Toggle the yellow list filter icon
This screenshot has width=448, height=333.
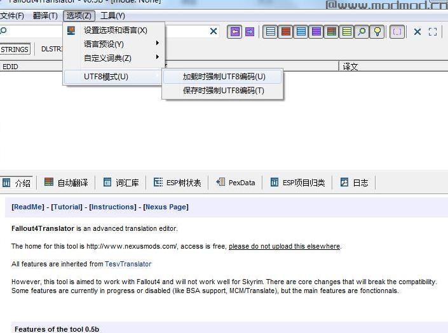point(347,32)
